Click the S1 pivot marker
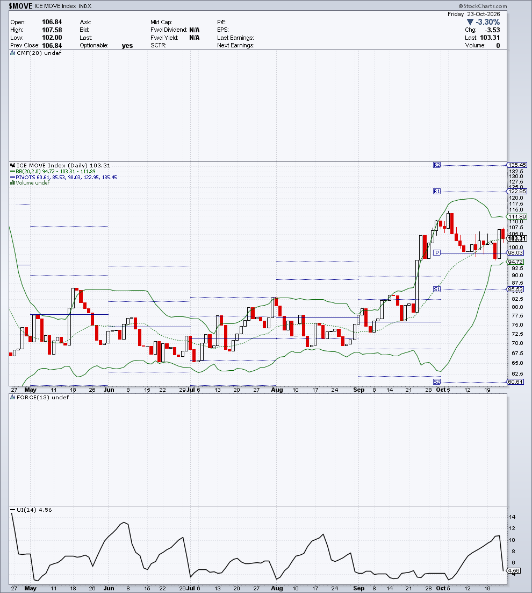This screenshot has width=532, height=593. point(437,290)
